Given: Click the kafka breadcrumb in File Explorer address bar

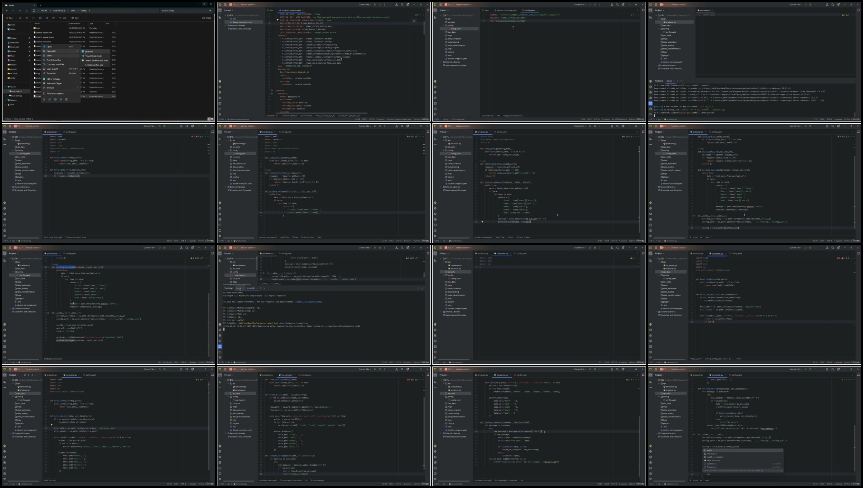Looking at the screenshot, I should 73,11.
